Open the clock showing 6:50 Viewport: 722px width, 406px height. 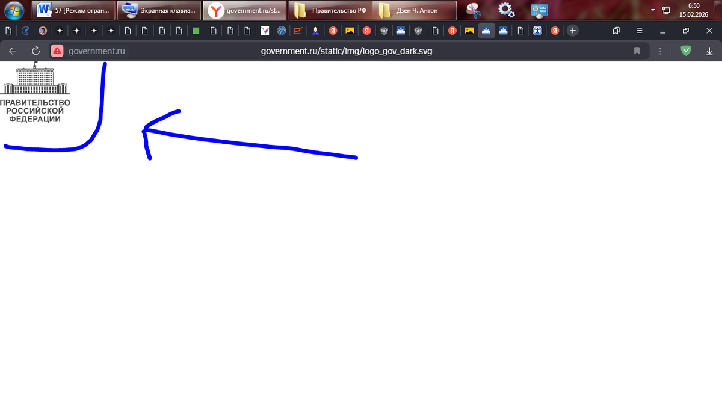coord(694,10)
